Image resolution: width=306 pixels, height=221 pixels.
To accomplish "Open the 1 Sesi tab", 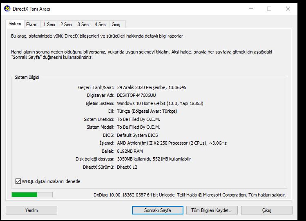I will (x=49, y=25).
